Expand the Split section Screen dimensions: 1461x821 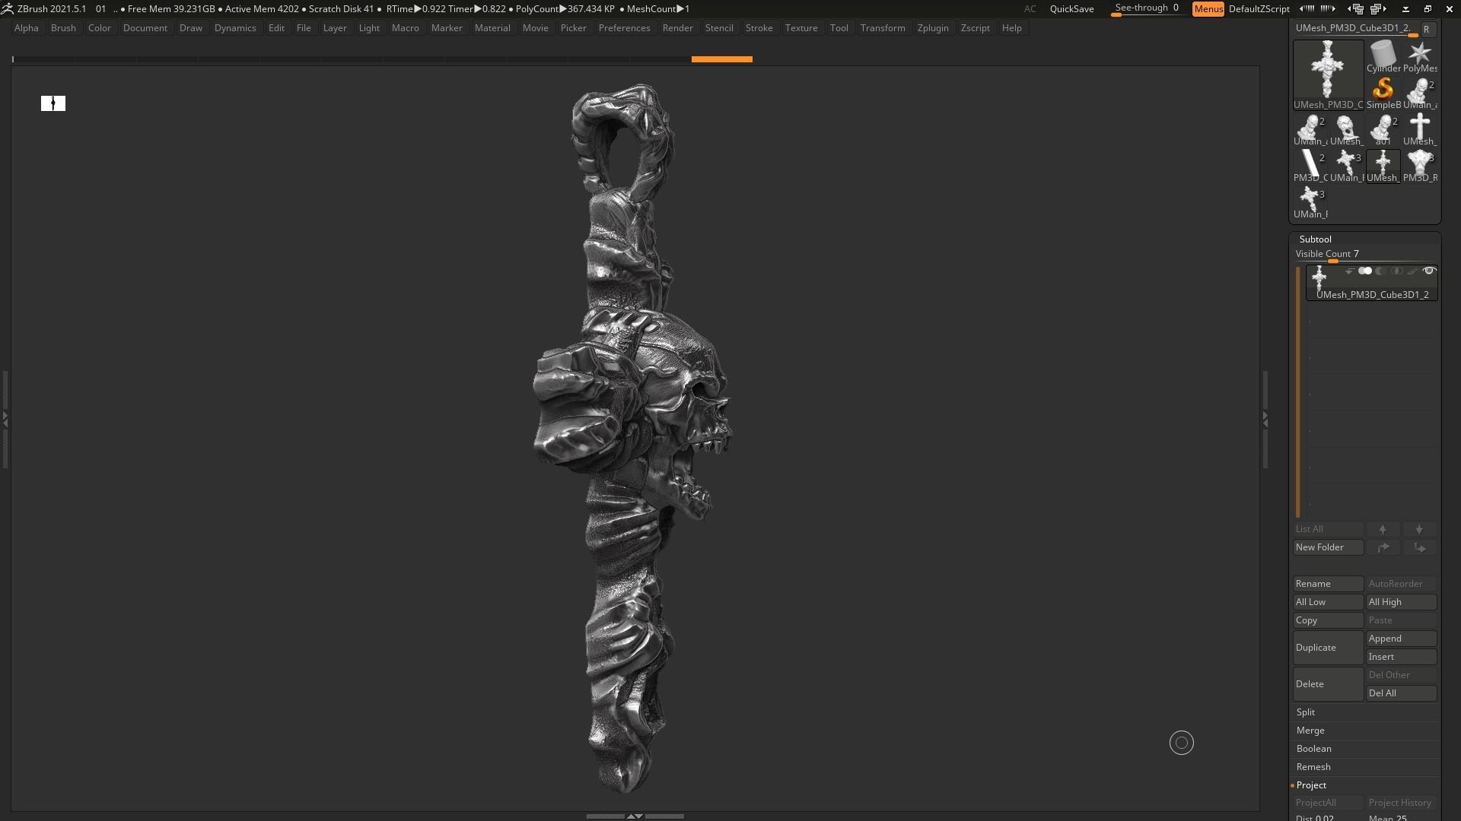pos(1306,712)
